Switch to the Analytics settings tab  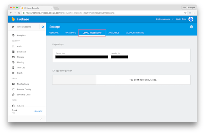pyautogui.click(x=114, y=33)
